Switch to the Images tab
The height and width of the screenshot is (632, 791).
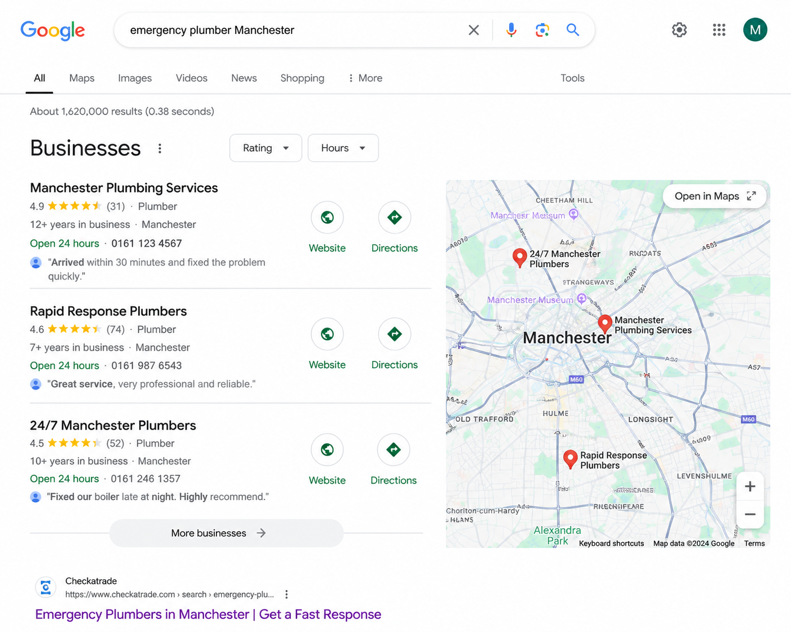coord(135,78)
